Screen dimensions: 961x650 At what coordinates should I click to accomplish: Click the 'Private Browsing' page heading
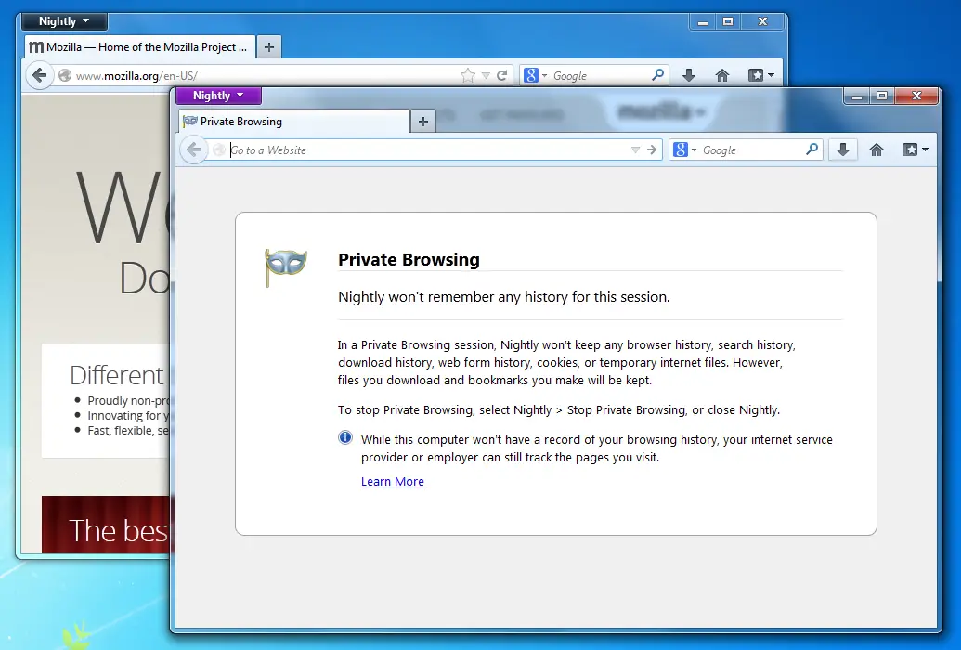[409, 259]
